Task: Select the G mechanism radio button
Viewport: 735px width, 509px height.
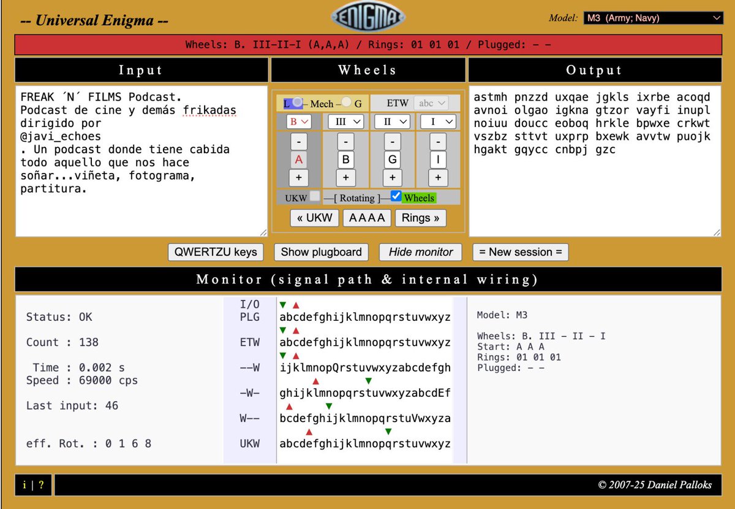Action: point(346,102)
